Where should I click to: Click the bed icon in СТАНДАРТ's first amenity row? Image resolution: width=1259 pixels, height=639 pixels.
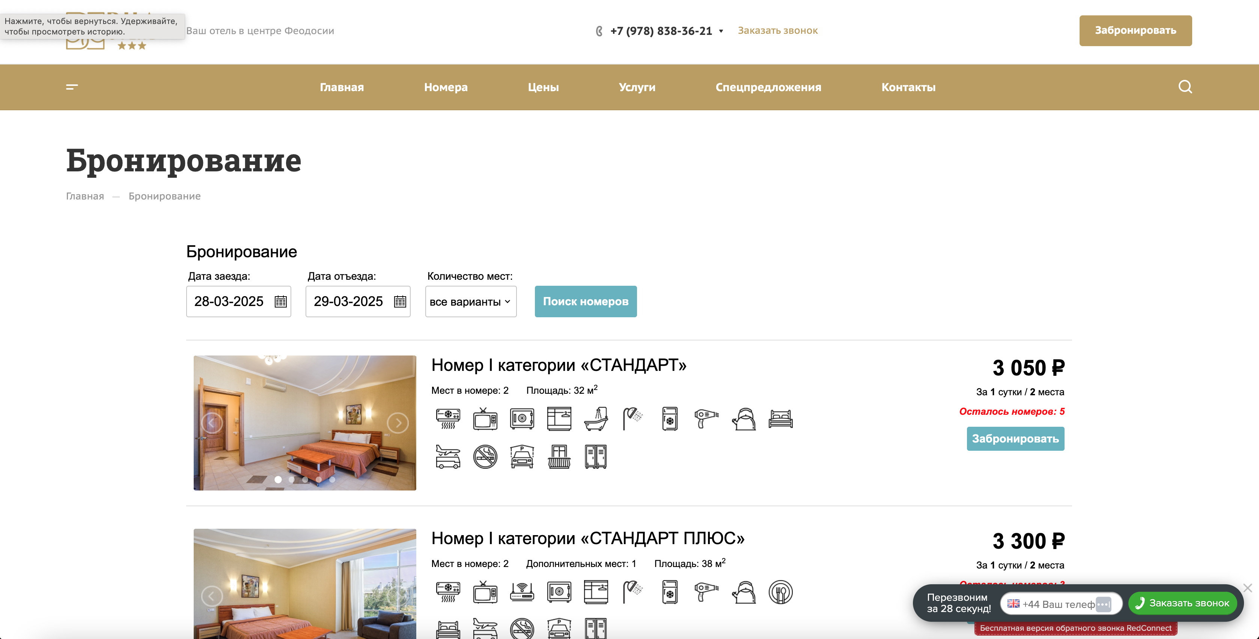pyautogui.click(x=780, y=419)
